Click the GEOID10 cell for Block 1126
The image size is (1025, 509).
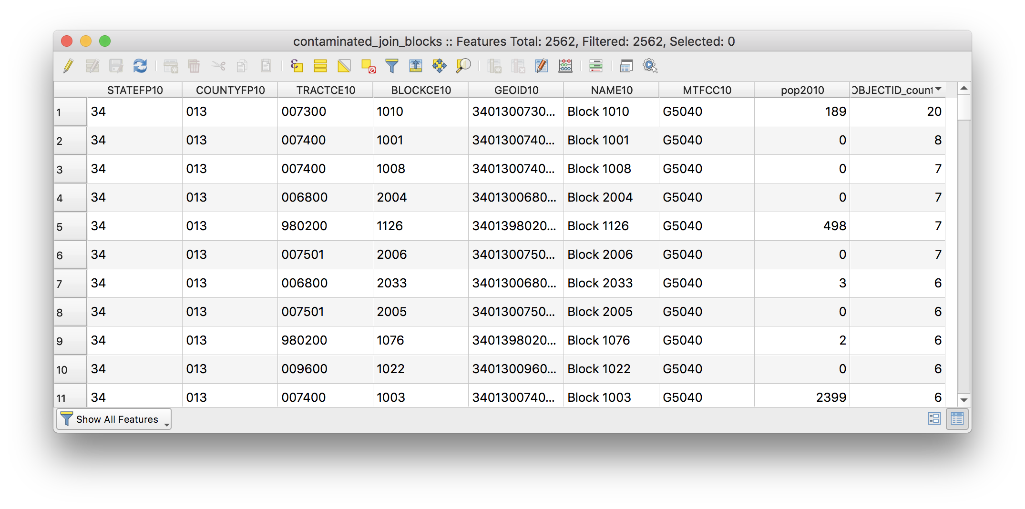pyautogui.click(x=515, y=226)
